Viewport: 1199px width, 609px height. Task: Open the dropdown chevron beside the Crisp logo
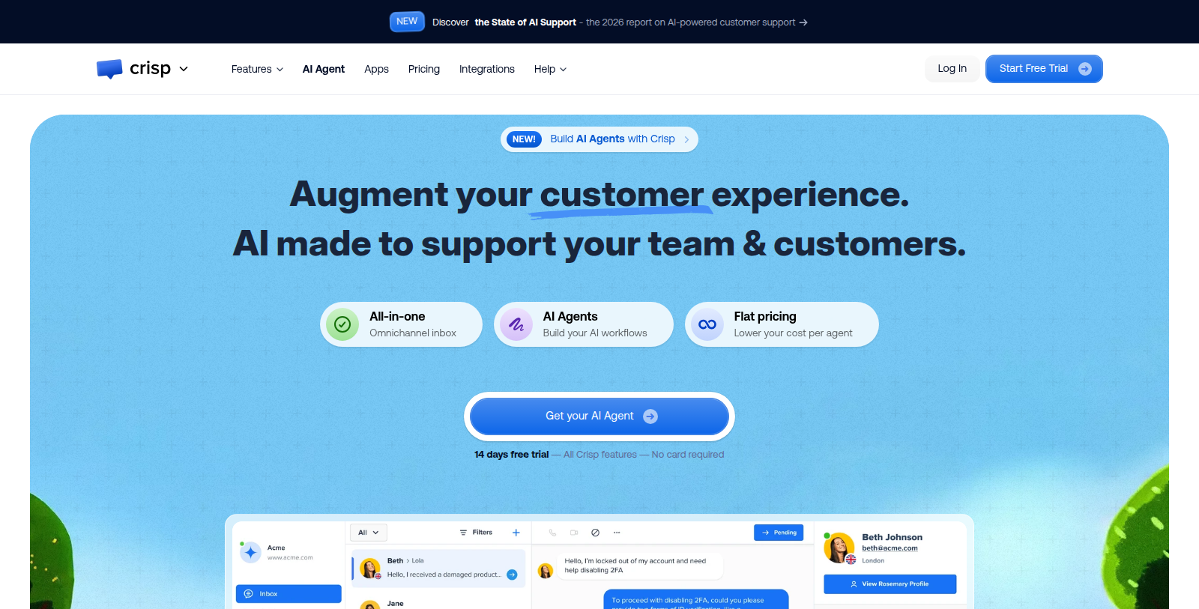pyautogui.click(x=184, y=69)
